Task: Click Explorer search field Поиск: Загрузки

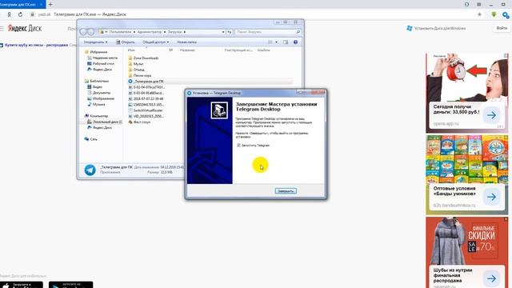Action: coord(267,32)
